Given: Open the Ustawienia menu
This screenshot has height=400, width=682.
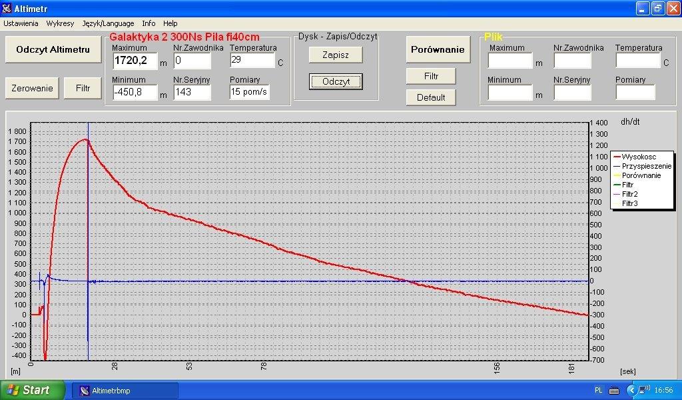Looking at the screenshot, I should [x=21, y=23].
